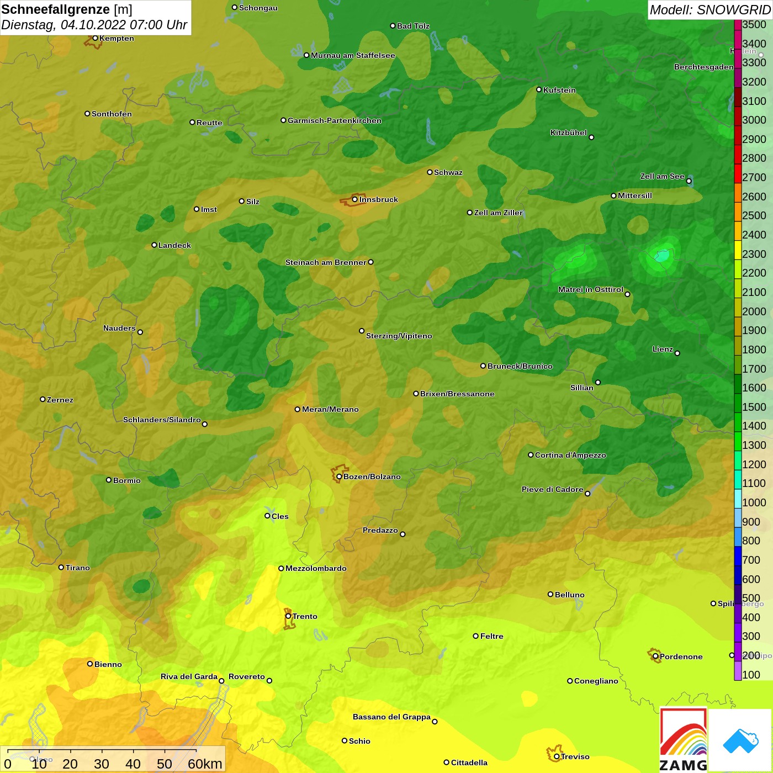Click the 'Meran/Merano' label
The image size is (773, 773).
tap(330, 409)
